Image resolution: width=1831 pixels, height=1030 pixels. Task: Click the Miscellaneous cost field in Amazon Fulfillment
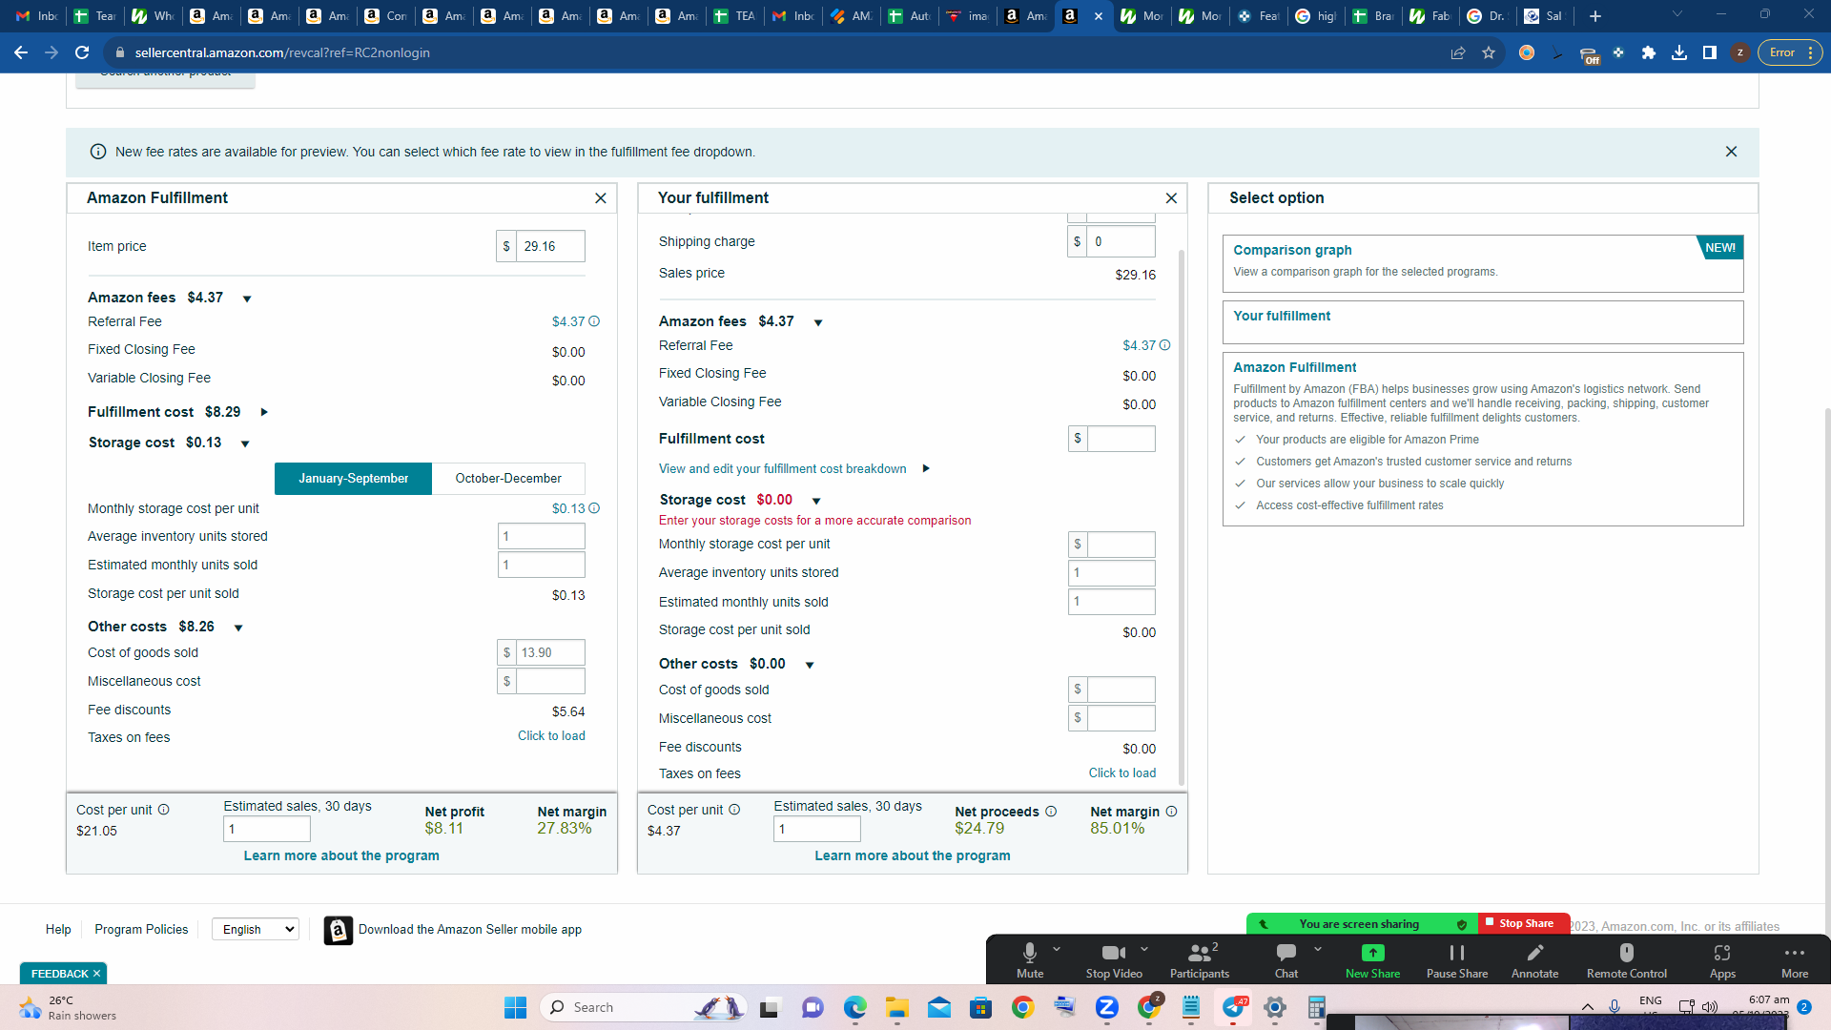click(550, 681)
